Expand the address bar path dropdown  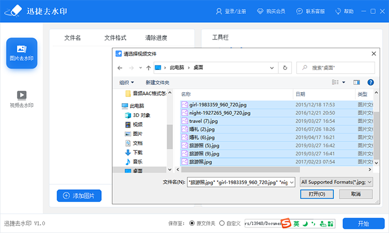pos(272,68)
